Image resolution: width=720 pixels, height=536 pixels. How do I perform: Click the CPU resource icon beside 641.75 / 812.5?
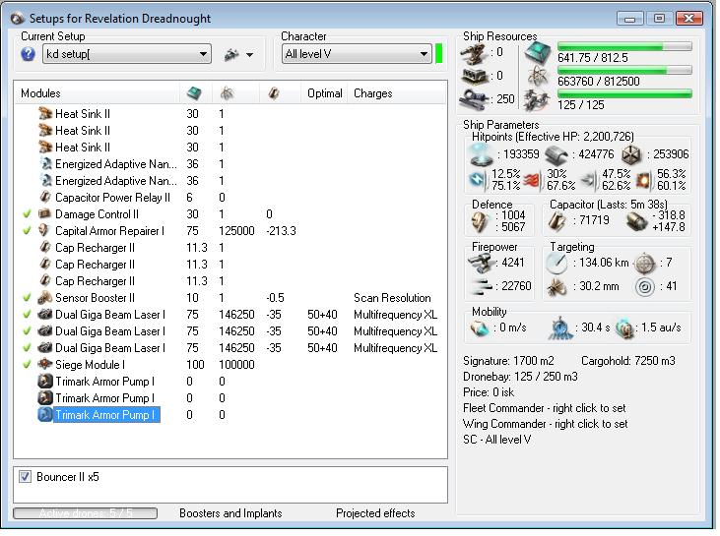click(x=537, y=52)
